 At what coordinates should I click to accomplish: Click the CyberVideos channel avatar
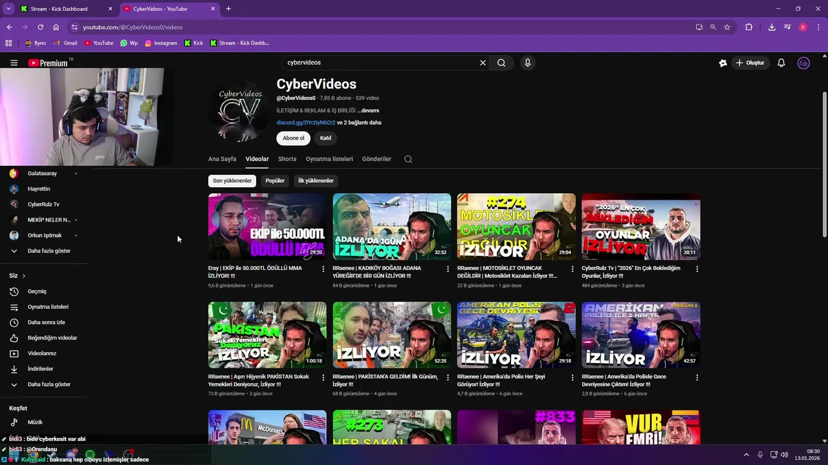239,111
